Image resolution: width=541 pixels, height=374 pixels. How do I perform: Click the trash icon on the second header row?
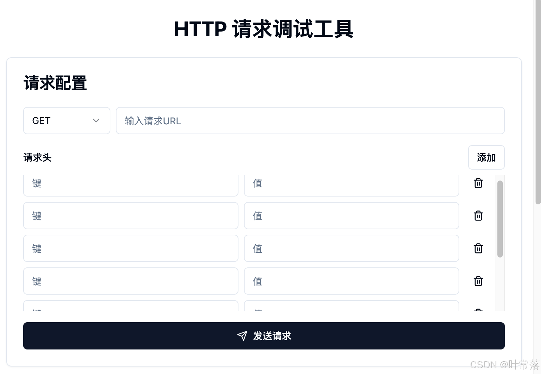tap(478, 216)
